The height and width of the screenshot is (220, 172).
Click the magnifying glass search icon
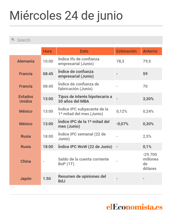[x=13, y=39]
